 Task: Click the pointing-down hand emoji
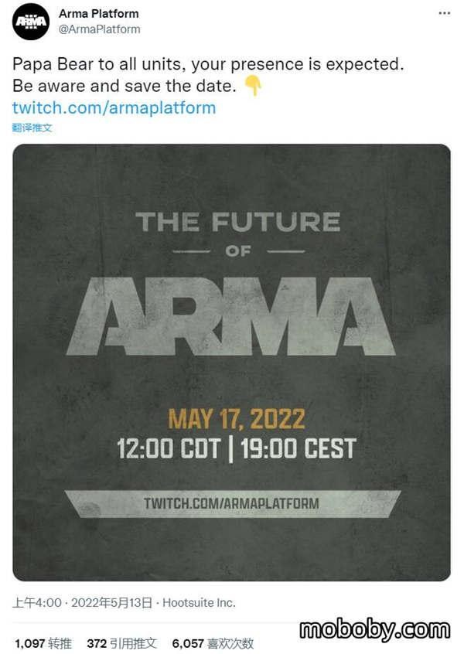tap(252, 86)
